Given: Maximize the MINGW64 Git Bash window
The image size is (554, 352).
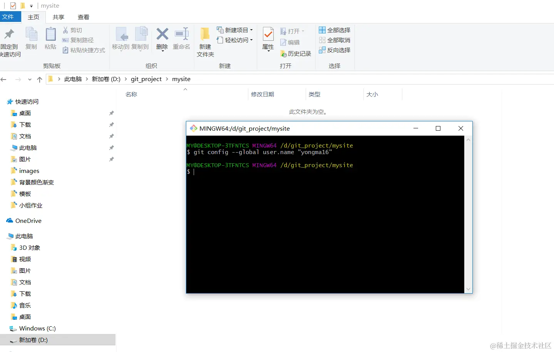Looking at the screenshot, I should pos(438,128).
